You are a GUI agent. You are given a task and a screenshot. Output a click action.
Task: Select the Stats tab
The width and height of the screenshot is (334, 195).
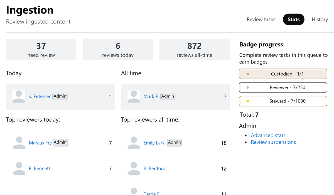[x=293, y=19]
